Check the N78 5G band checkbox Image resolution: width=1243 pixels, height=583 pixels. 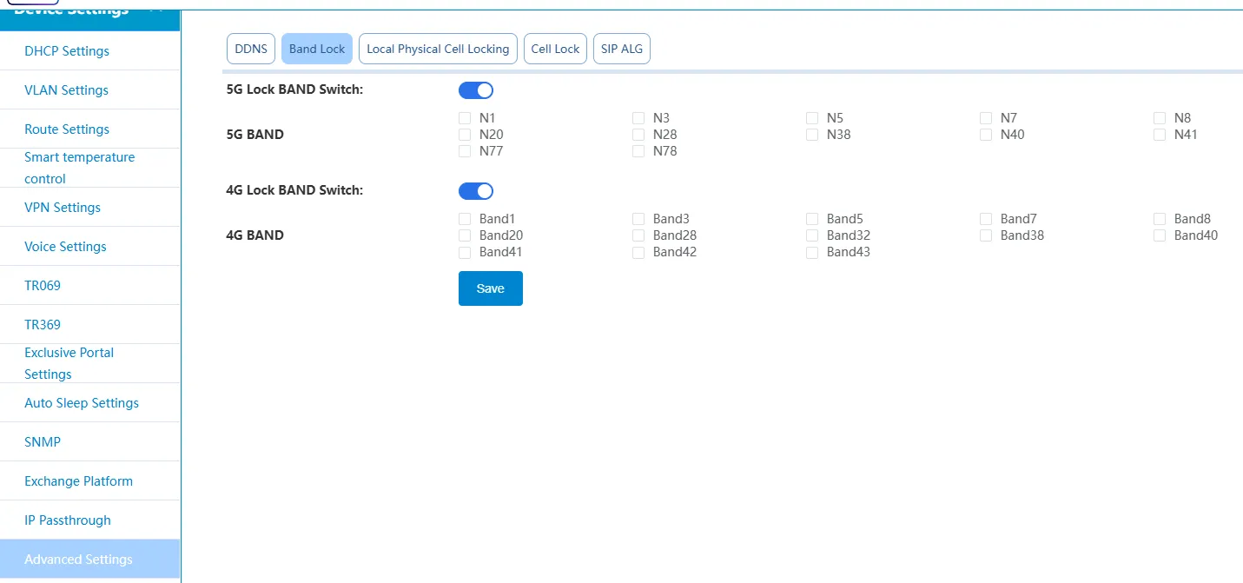click(x=638, y=151)
